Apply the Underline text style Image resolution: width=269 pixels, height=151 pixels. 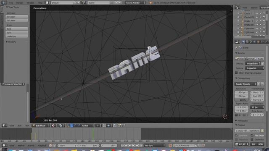17,36
